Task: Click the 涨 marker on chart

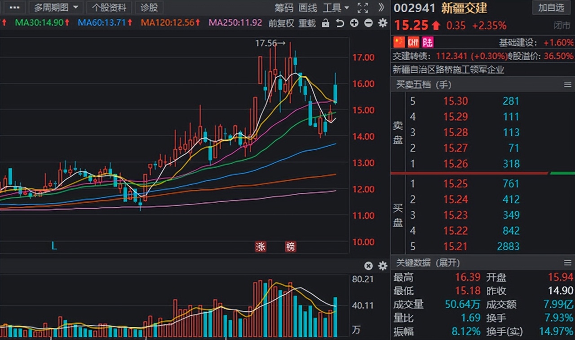Action: [261, 246]
